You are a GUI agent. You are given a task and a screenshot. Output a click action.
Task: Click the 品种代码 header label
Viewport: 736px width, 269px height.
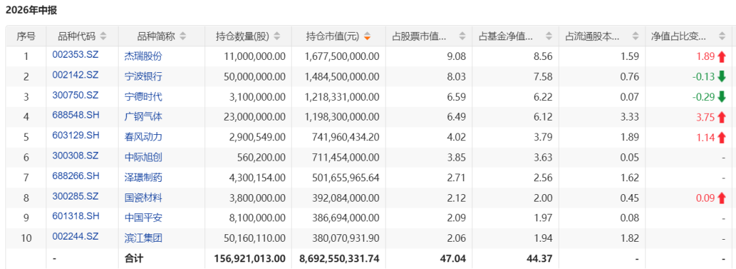coord(76,36)
